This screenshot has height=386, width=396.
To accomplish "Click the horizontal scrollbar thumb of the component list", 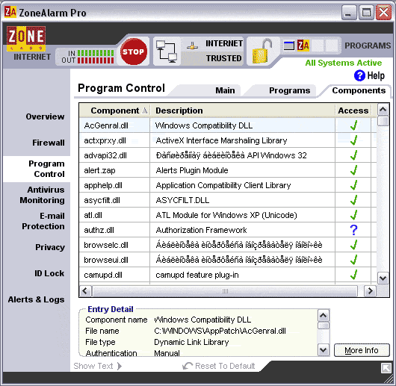I will click(225, 291).
